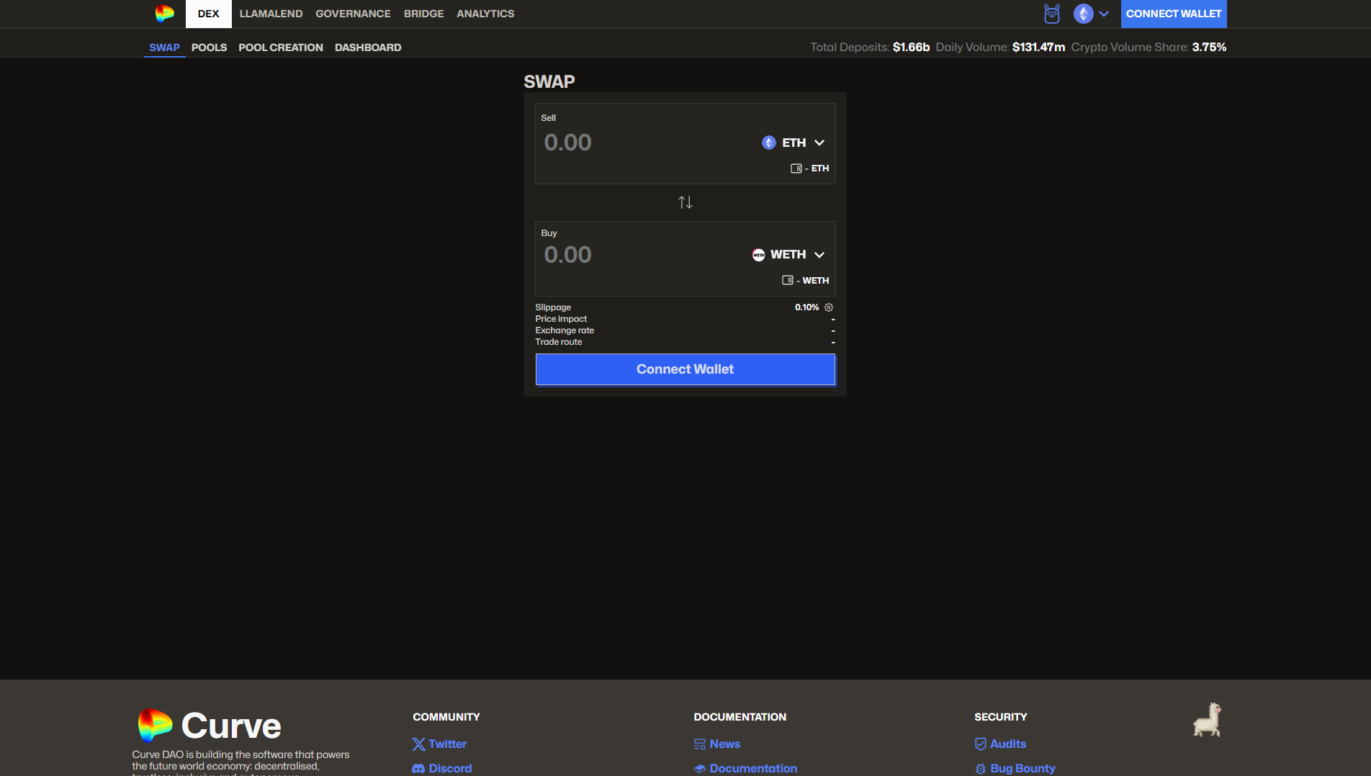1371x776 pixels.
Task: Navigate to the BRIDGE page
Action: [x=424, y=14]
